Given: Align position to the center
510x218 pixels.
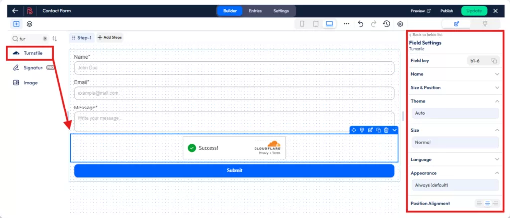Looking at the screenshot, I should point(487,204).
